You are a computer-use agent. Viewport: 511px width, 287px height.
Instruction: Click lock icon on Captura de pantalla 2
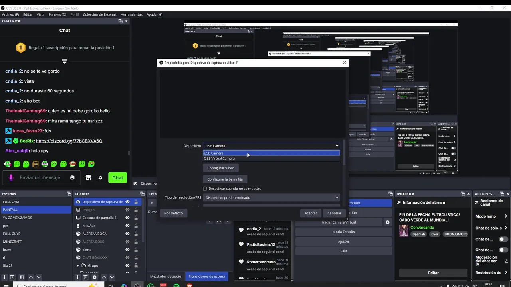[x=136, y=218]
